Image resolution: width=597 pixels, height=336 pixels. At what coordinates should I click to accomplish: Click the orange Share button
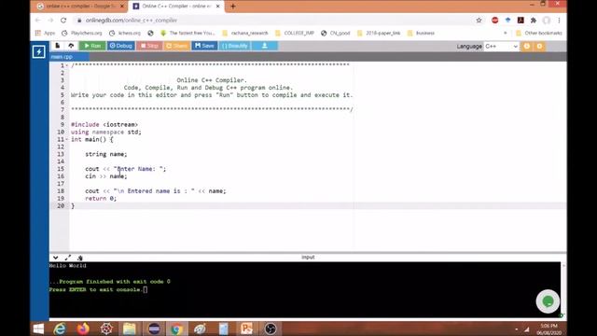176,46
